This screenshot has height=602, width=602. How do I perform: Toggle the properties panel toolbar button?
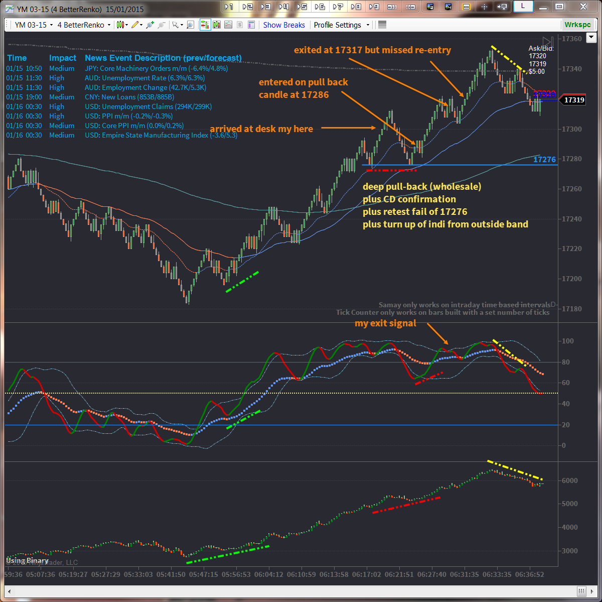251,25
